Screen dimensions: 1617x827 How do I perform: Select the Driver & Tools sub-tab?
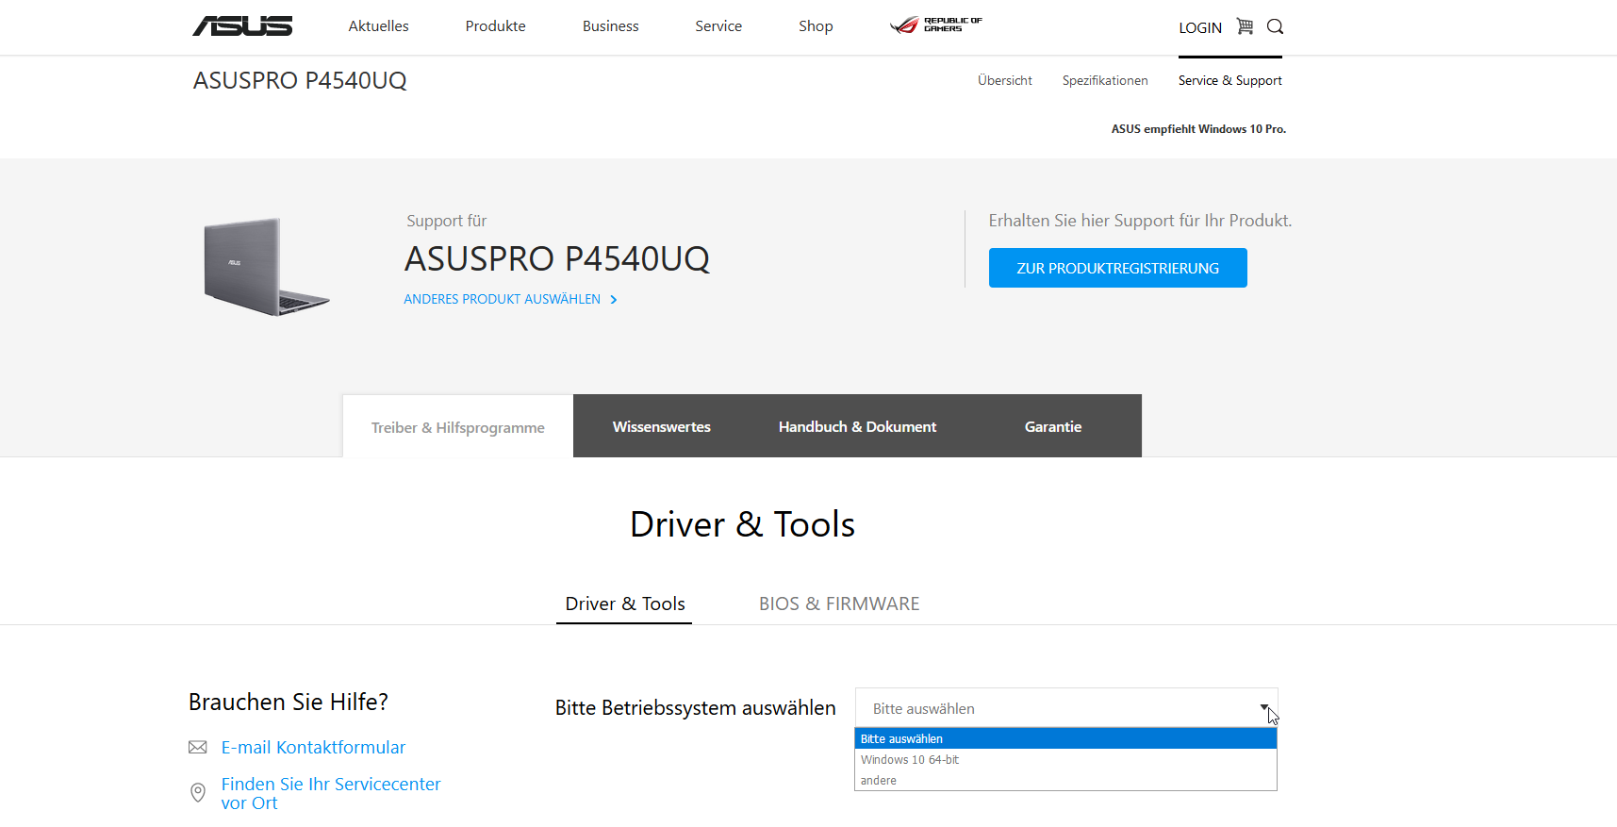click(624, 604)
